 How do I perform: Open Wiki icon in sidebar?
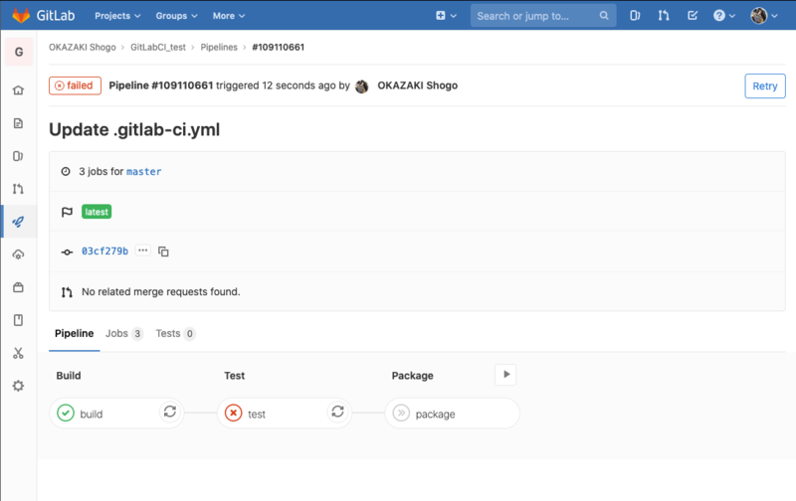click(18, 320)
